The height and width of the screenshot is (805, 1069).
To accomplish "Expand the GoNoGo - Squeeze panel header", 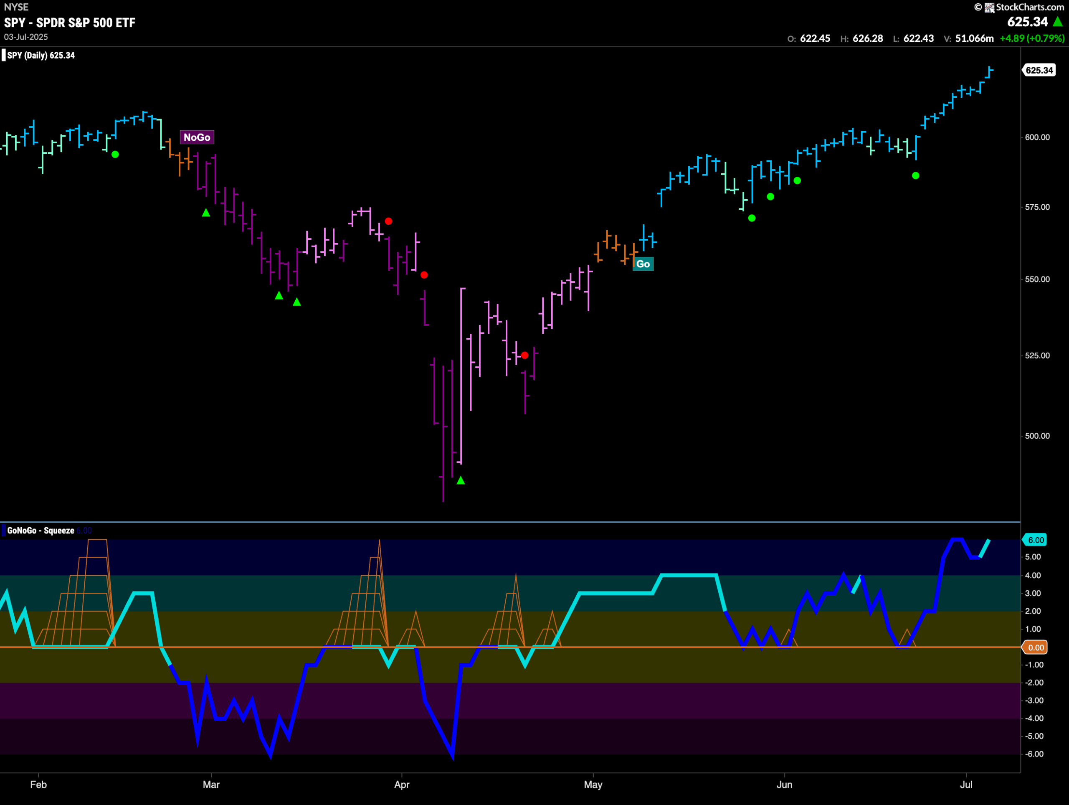I will tap(41, 530).
